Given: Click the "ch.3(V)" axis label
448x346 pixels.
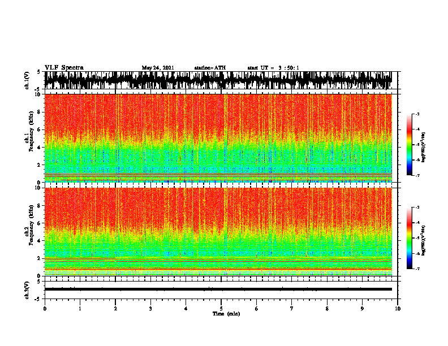Looking at the screenshot, I should pos(27,291).
